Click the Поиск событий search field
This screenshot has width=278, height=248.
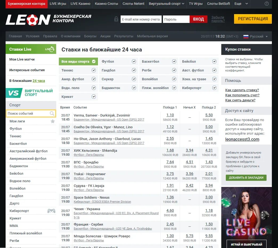click(31, 113)
